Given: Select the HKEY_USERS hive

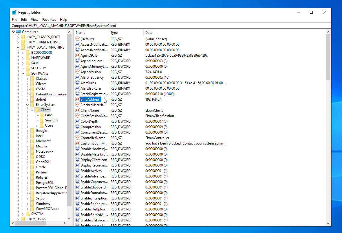Looking at the screenshot, I should pyautogui.click(x=36, y=219).
